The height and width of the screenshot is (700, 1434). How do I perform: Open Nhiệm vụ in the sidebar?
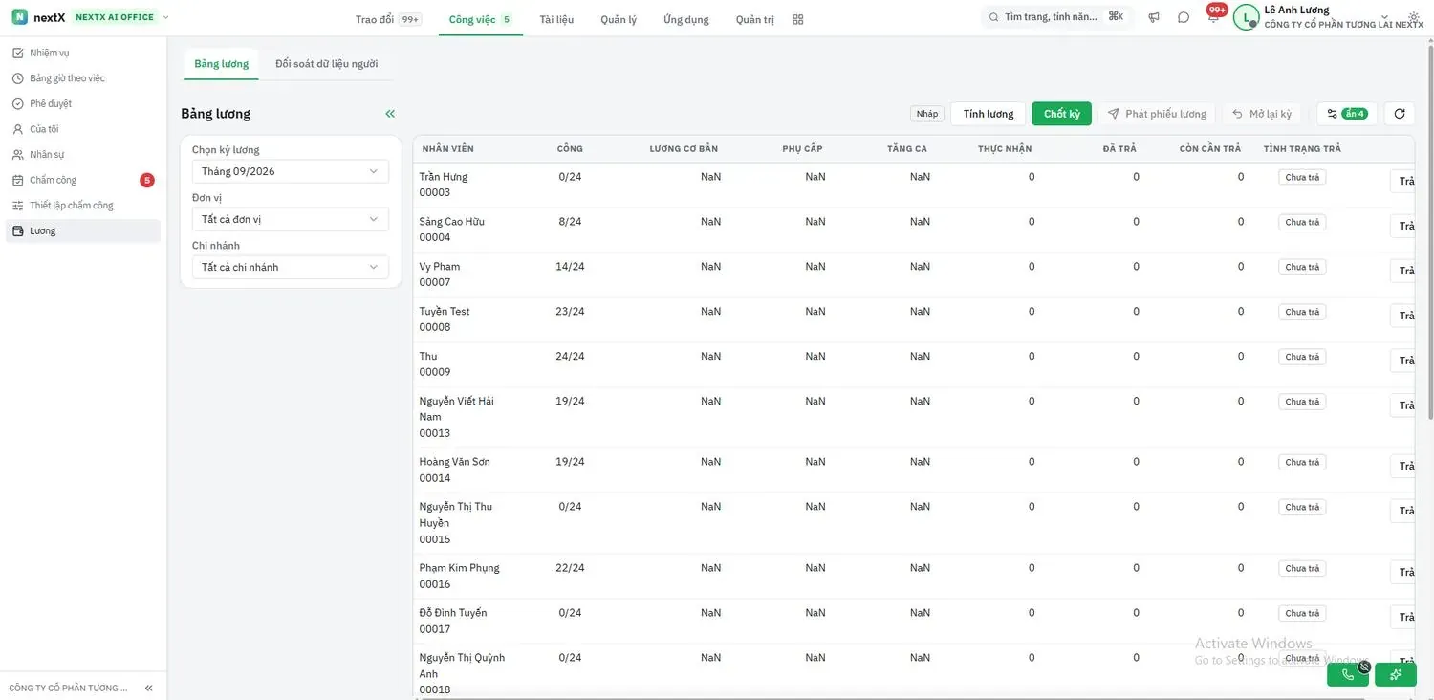(83, 53)
